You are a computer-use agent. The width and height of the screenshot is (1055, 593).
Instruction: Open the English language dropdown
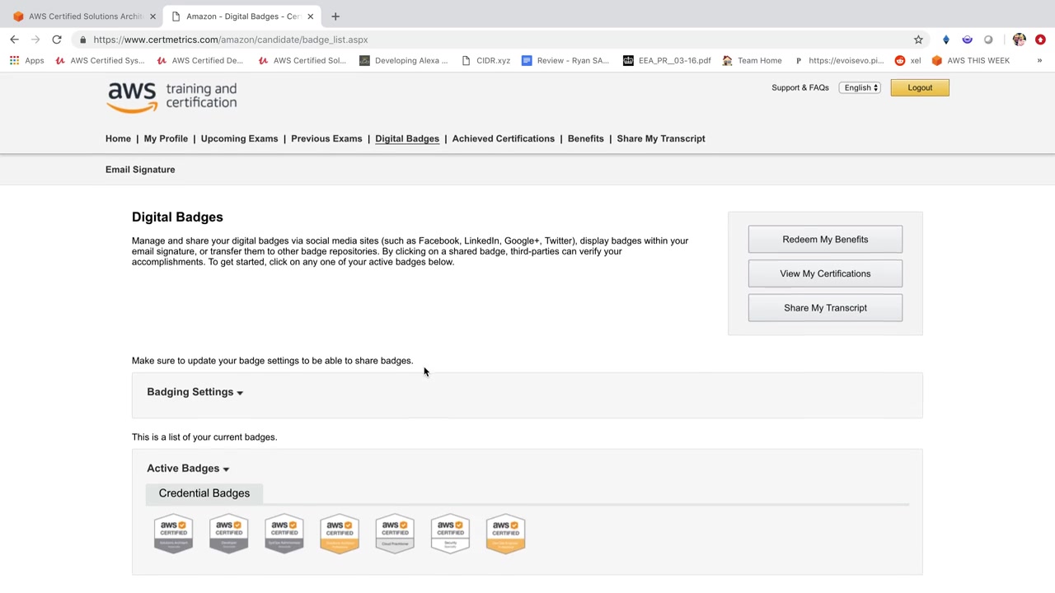click(x=860, y=87)
